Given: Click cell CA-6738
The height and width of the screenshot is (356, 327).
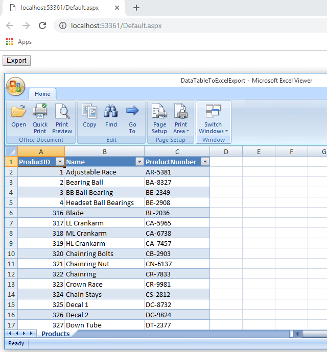Looking at the screenshot, I should pyautogui.click(x=177, y=233).
